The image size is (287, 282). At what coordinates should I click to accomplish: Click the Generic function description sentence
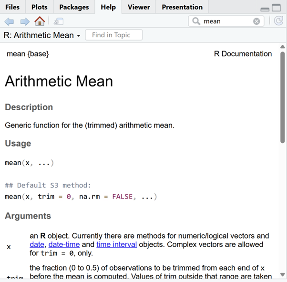[90, 125]
